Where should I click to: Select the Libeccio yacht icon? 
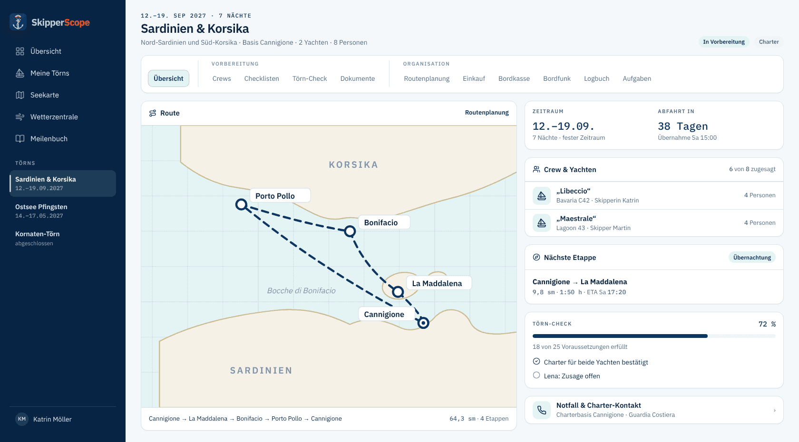(542, 195)
